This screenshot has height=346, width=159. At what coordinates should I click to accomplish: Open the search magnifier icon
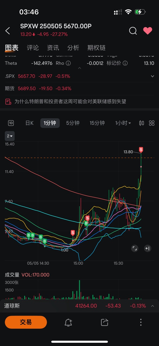(133, 31)
